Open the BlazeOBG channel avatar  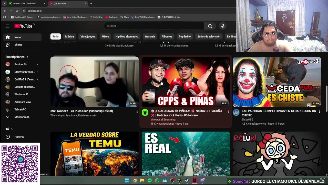(x=236, y=112)
